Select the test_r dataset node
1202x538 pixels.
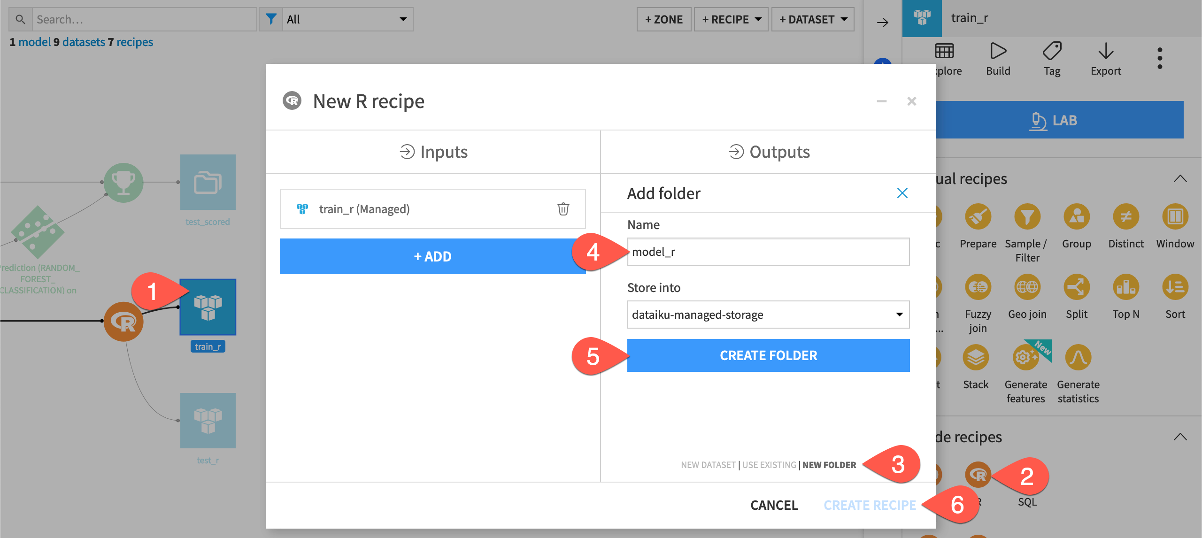point(208,420)
